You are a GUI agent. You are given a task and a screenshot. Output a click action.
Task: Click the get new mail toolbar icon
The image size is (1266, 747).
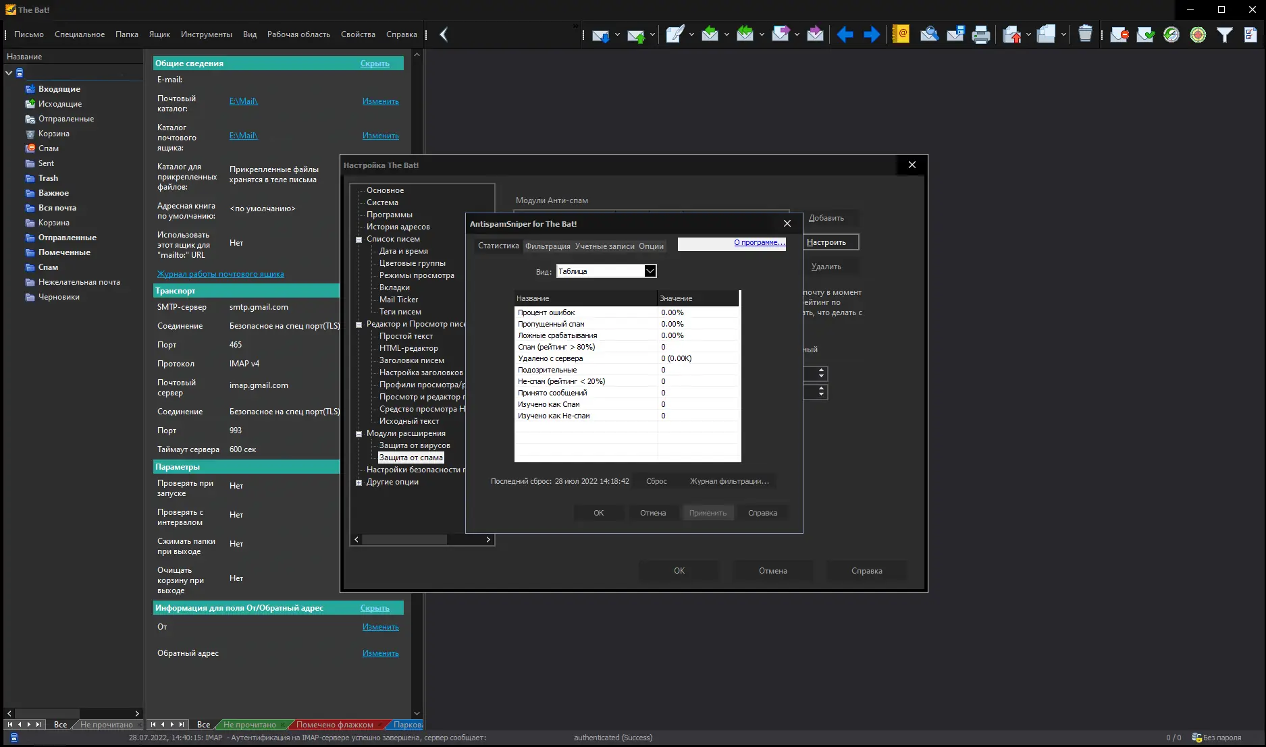click(600, 34)
